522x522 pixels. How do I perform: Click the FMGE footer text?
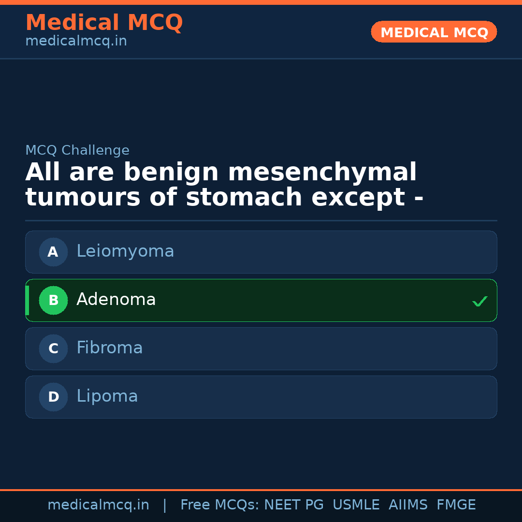click(x=456, y=505)
